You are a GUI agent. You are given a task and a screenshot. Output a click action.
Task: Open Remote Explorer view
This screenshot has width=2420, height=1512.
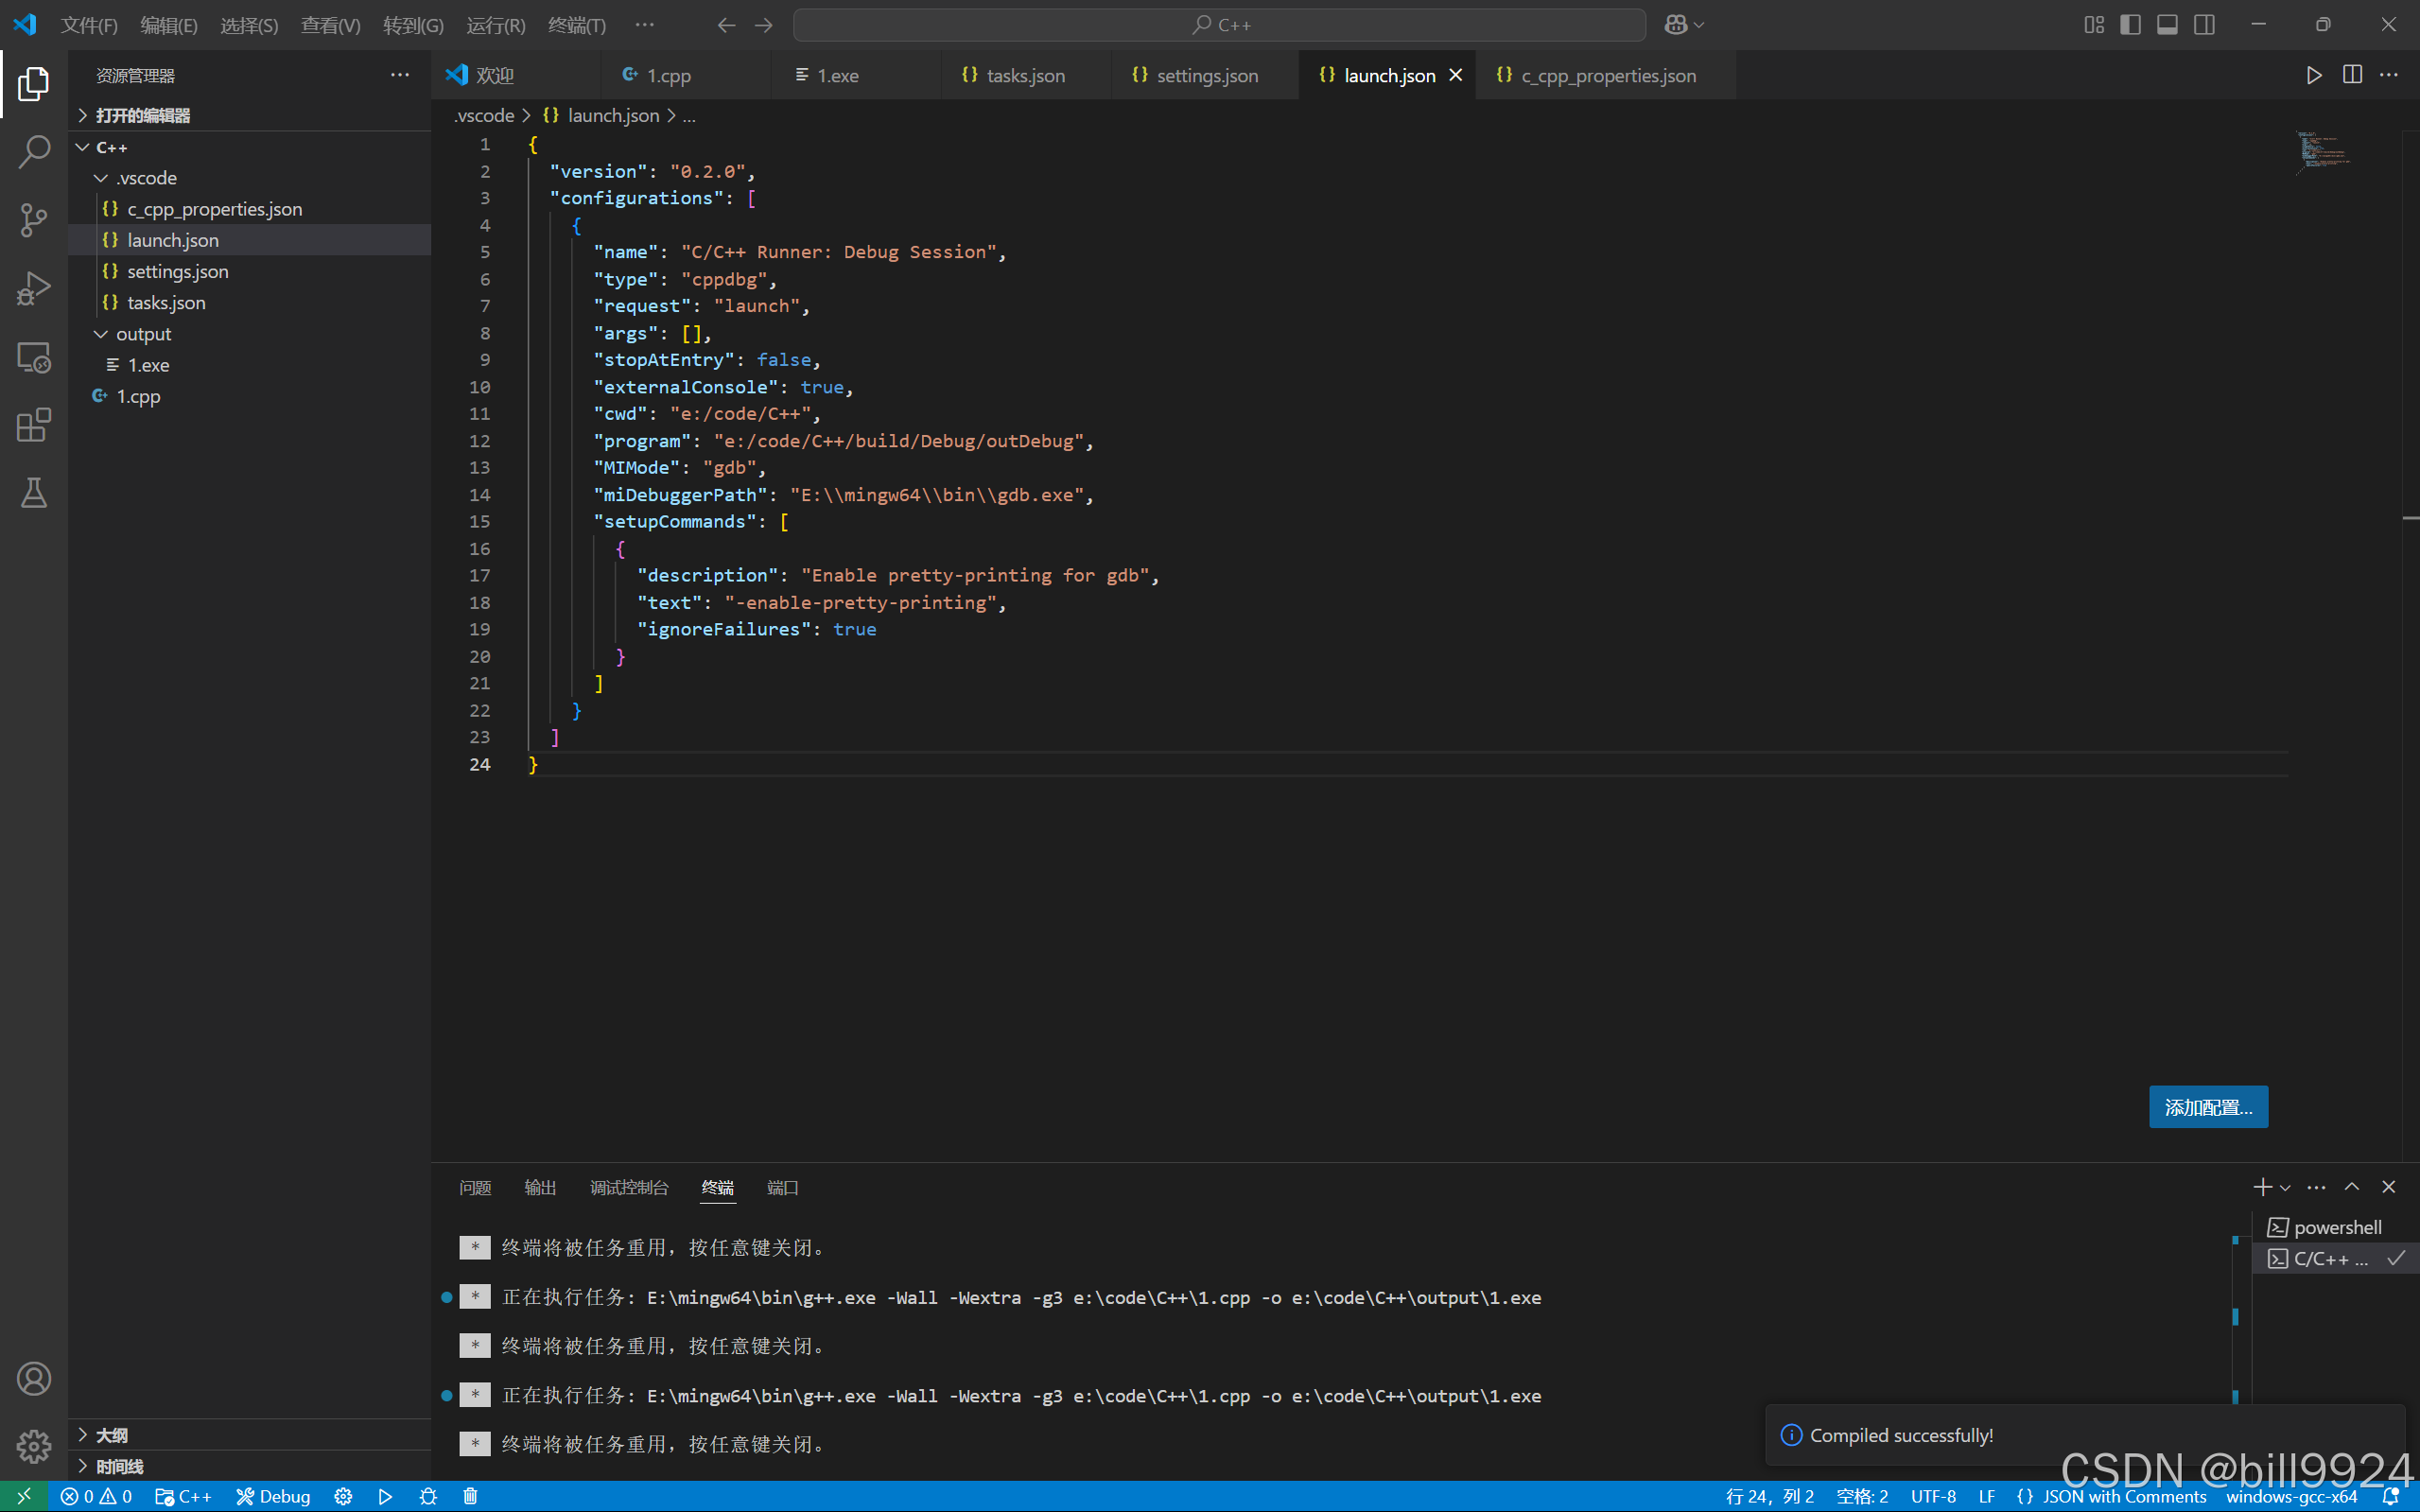click(34, 357)
